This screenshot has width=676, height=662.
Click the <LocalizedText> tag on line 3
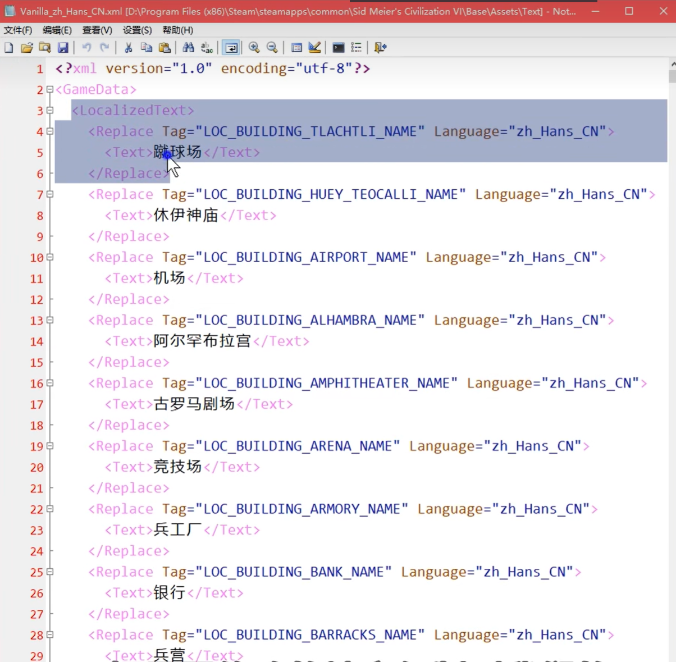[x=133, y=110]
